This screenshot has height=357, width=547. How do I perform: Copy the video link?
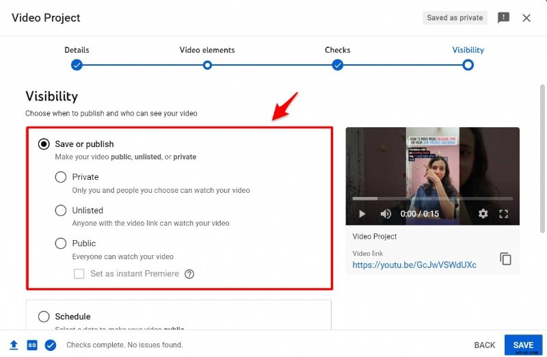coord(505,259)
